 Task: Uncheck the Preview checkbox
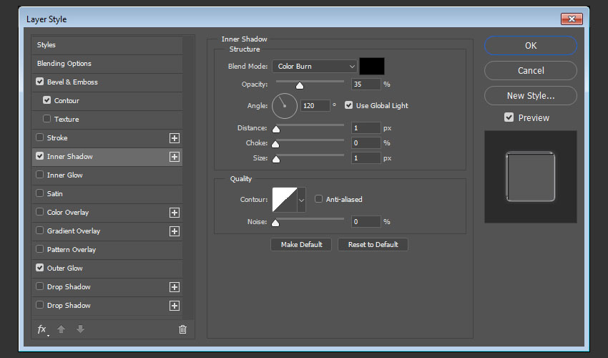click(509, 117)
